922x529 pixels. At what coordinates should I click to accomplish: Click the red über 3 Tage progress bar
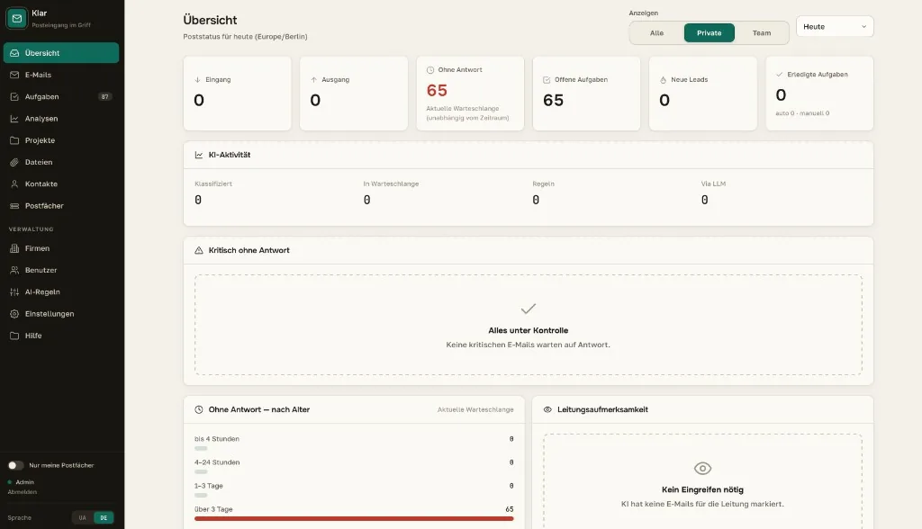[354, 518]
